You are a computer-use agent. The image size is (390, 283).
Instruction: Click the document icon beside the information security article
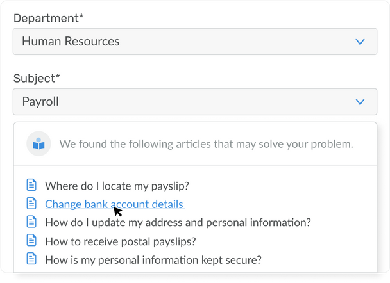point(31,259)
